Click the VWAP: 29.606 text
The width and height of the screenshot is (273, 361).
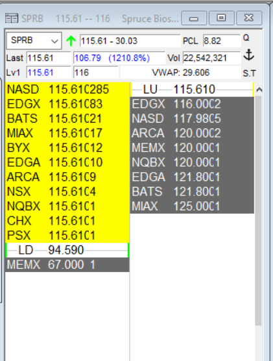[x=181, y=73]
